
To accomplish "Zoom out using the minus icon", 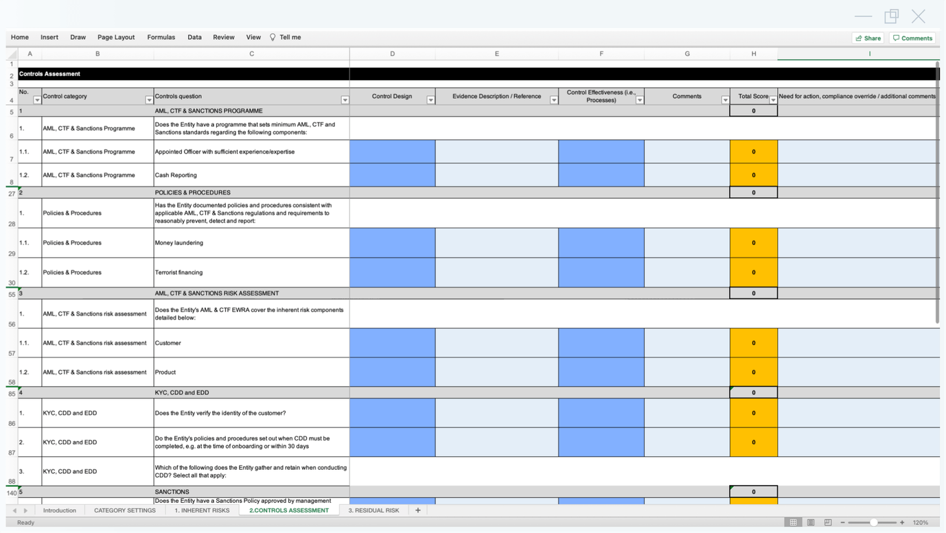I will (842, 522).
